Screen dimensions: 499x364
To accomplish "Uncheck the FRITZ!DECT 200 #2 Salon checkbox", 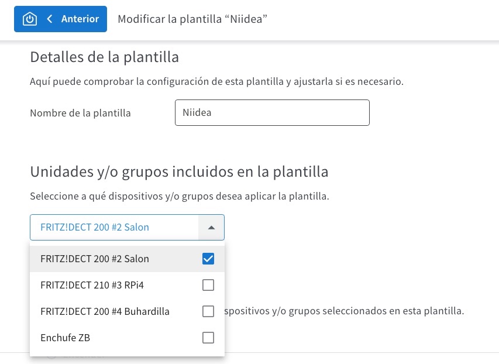I will [x=208, y=259].
